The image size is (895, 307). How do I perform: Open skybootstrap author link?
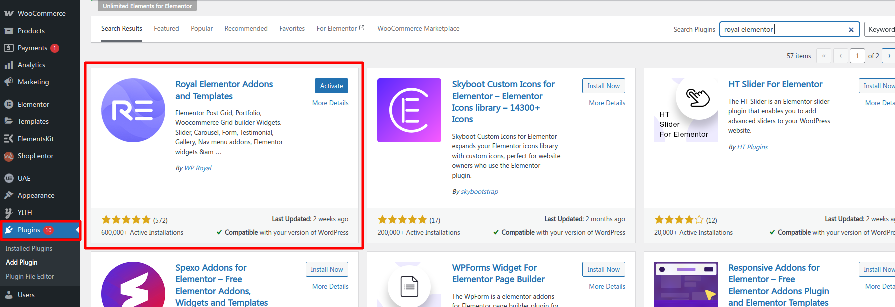click(479, 192)
